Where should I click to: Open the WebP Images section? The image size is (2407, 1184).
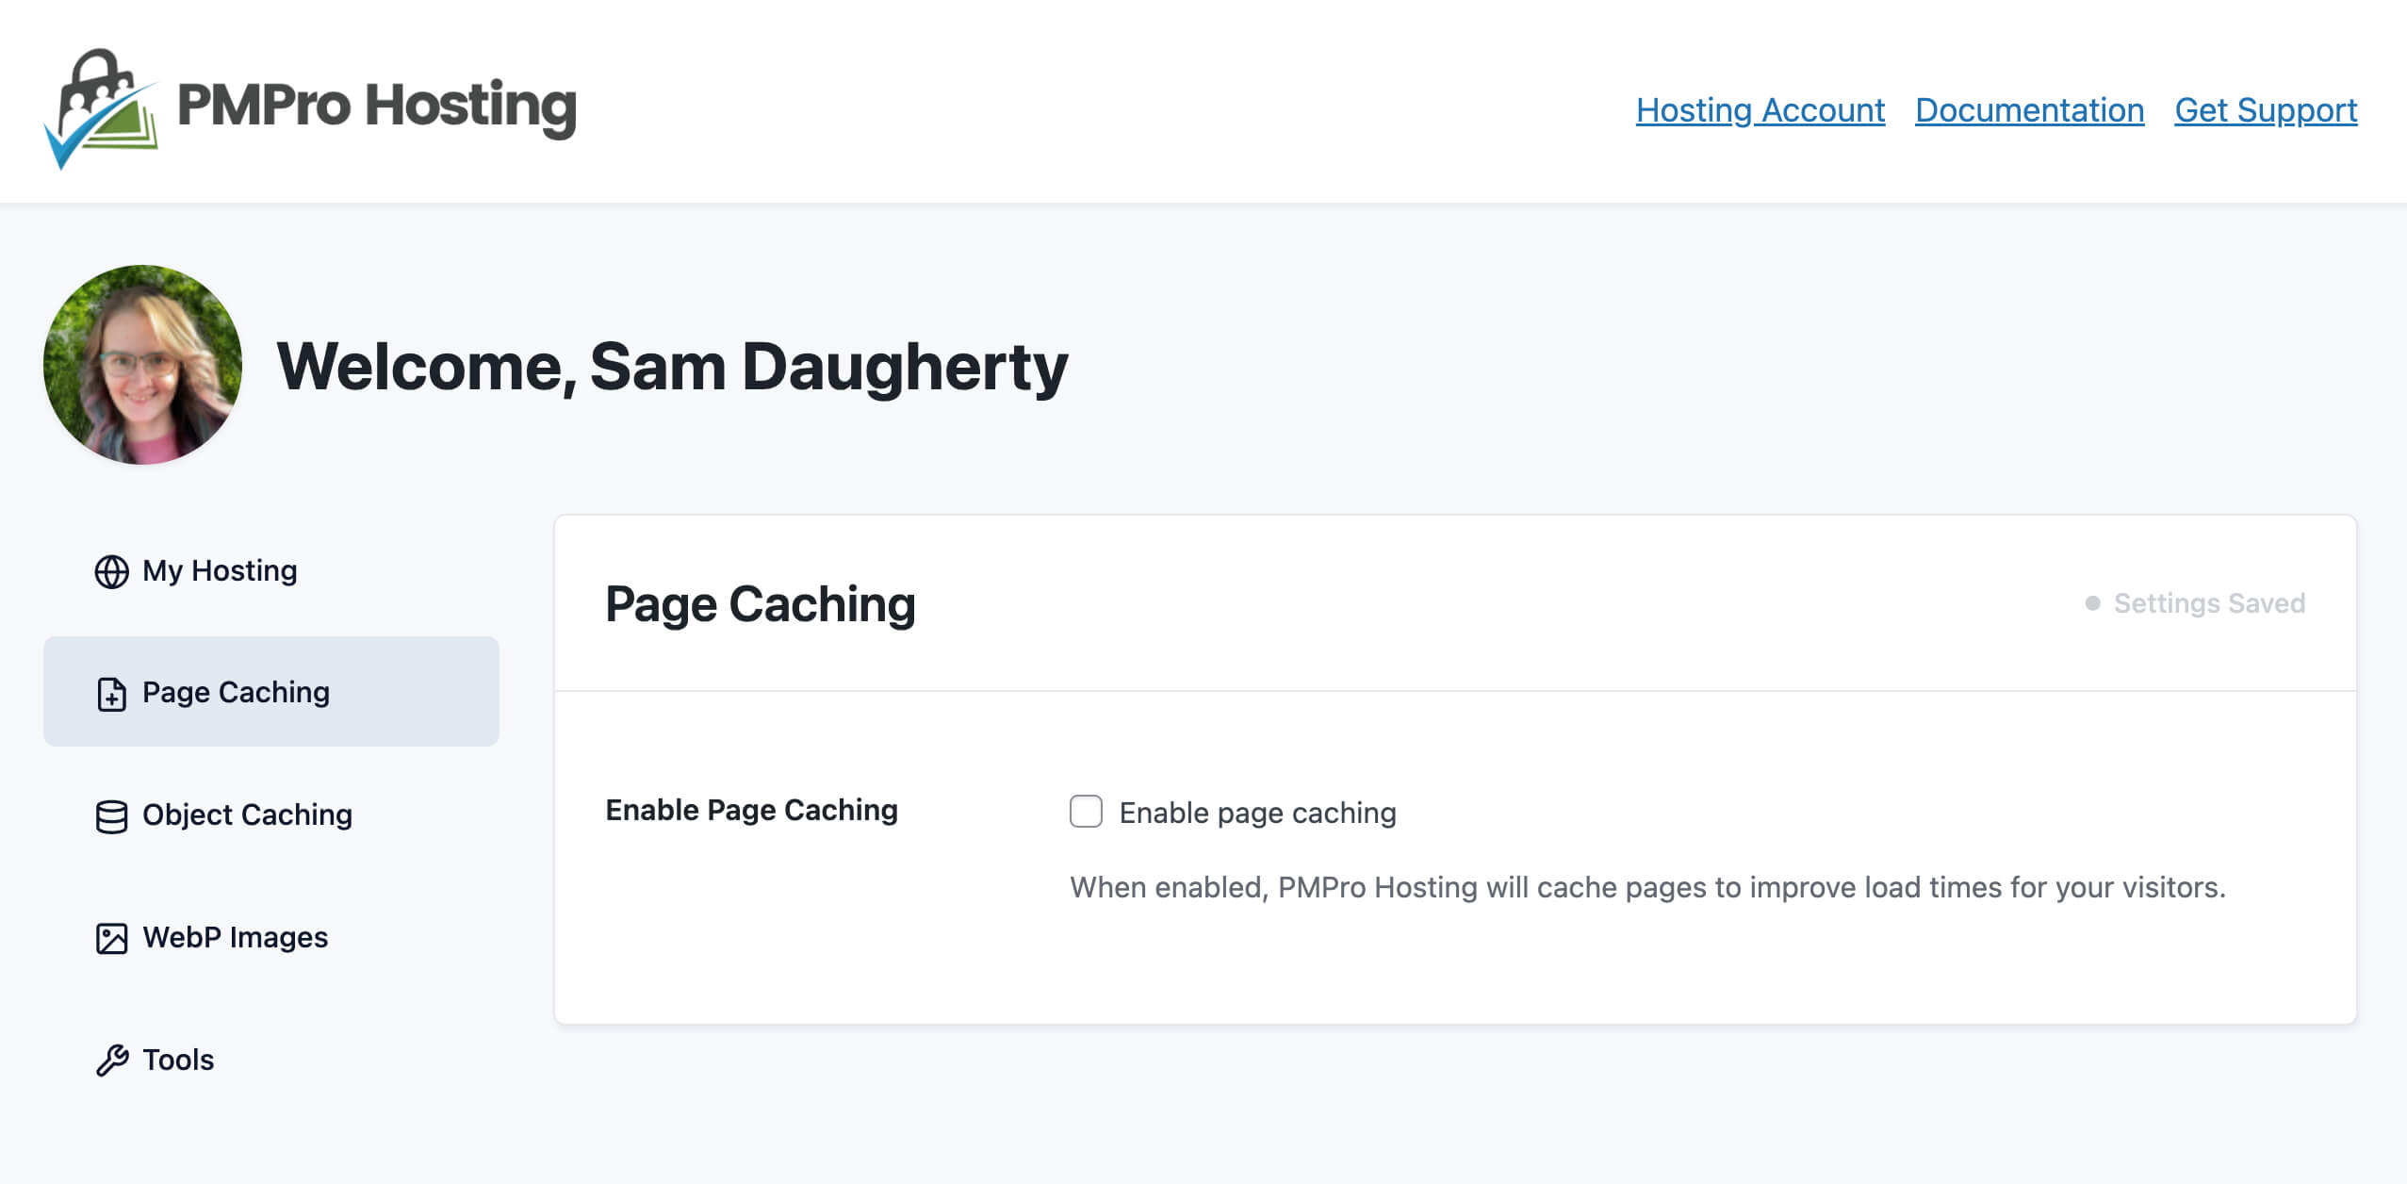[x=271, y=937]
